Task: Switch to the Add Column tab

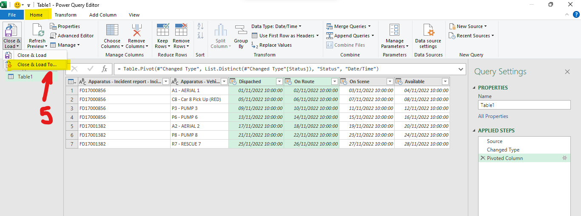Action: coord(103,15)
